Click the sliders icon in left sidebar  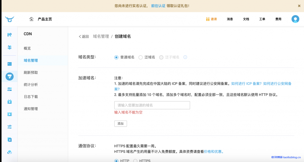pos(9,127)
